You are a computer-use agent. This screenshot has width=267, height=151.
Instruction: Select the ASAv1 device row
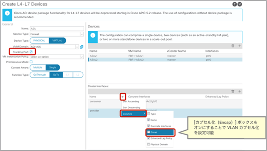tap(165, 56)
